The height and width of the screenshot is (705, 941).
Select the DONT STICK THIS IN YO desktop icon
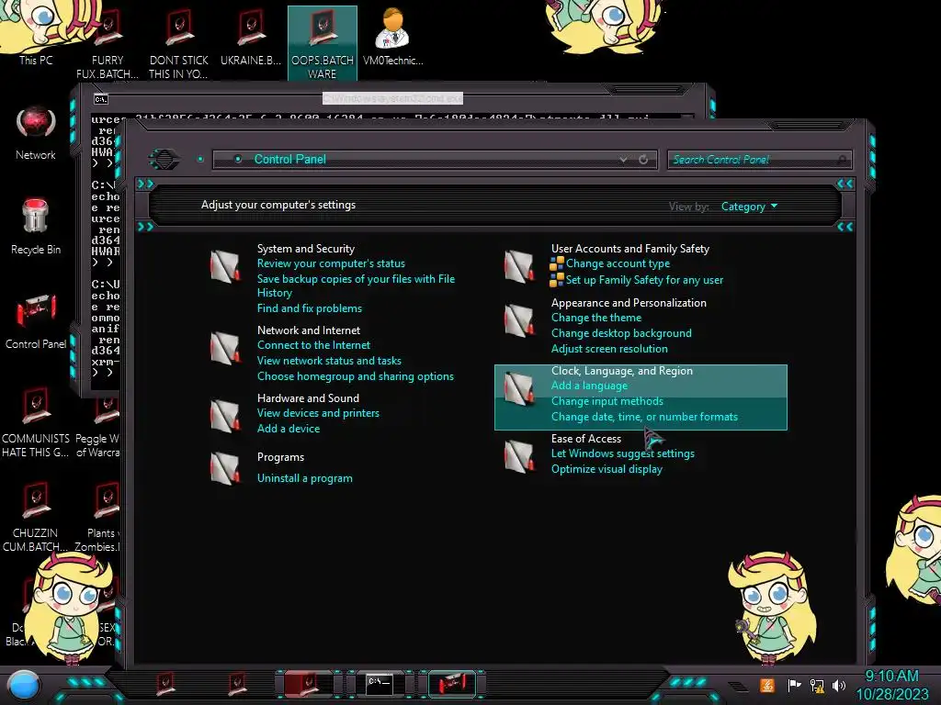click(x=179, y=45)
